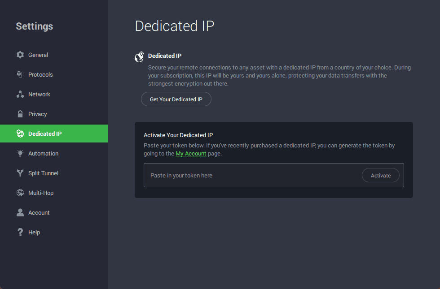The width and height of the screenshot is (440, 289).
Task: Open the General settings tab
Action: pyautogui.click(x=38, y=55)
